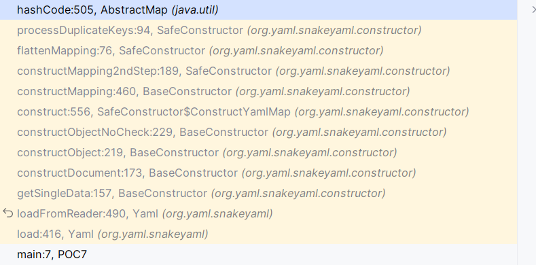Viewport: 536px width, 265px height.
Task: Open the load:416 Yaml frame
Action: pos(258,234)
